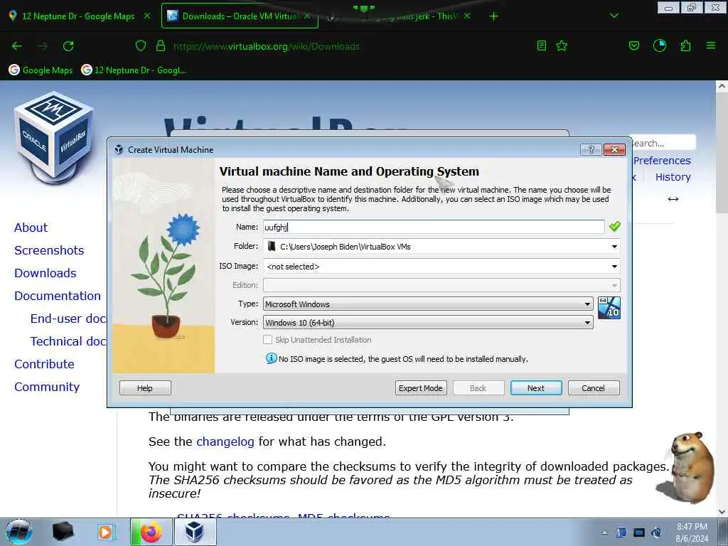Click the width toggle double arrow
This screenshot has width=728, height=546.
673,199
